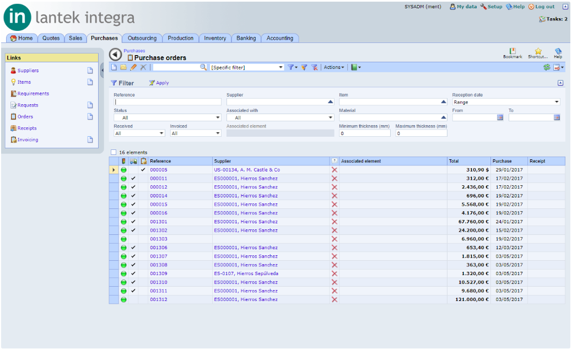Toggle the select-all checkbox beside 16 elements
Viewport: 572px width, 349px height.
(x=114, y=152)
